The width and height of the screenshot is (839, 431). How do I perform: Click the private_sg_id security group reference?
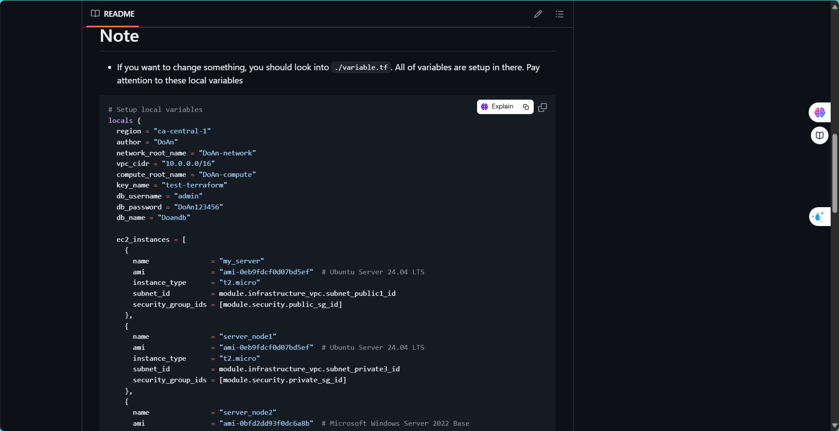click(283, 380)
